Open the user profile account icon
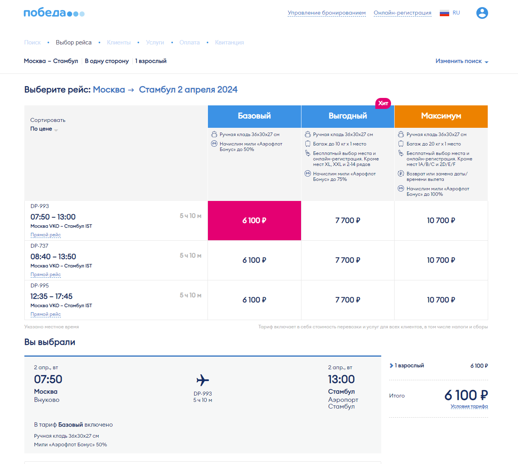The height and width of the screenshot is (464, 518). click(482, 13)
